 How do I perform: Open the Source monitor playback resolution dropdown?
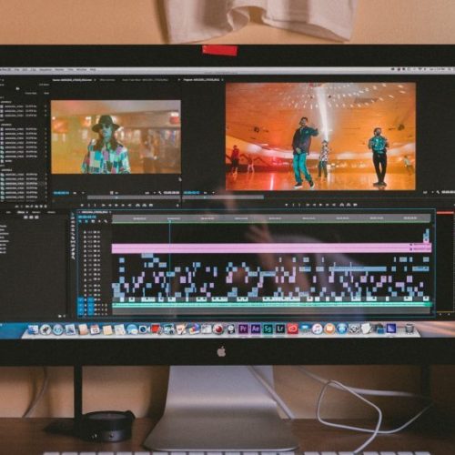[x=151, y=193]
